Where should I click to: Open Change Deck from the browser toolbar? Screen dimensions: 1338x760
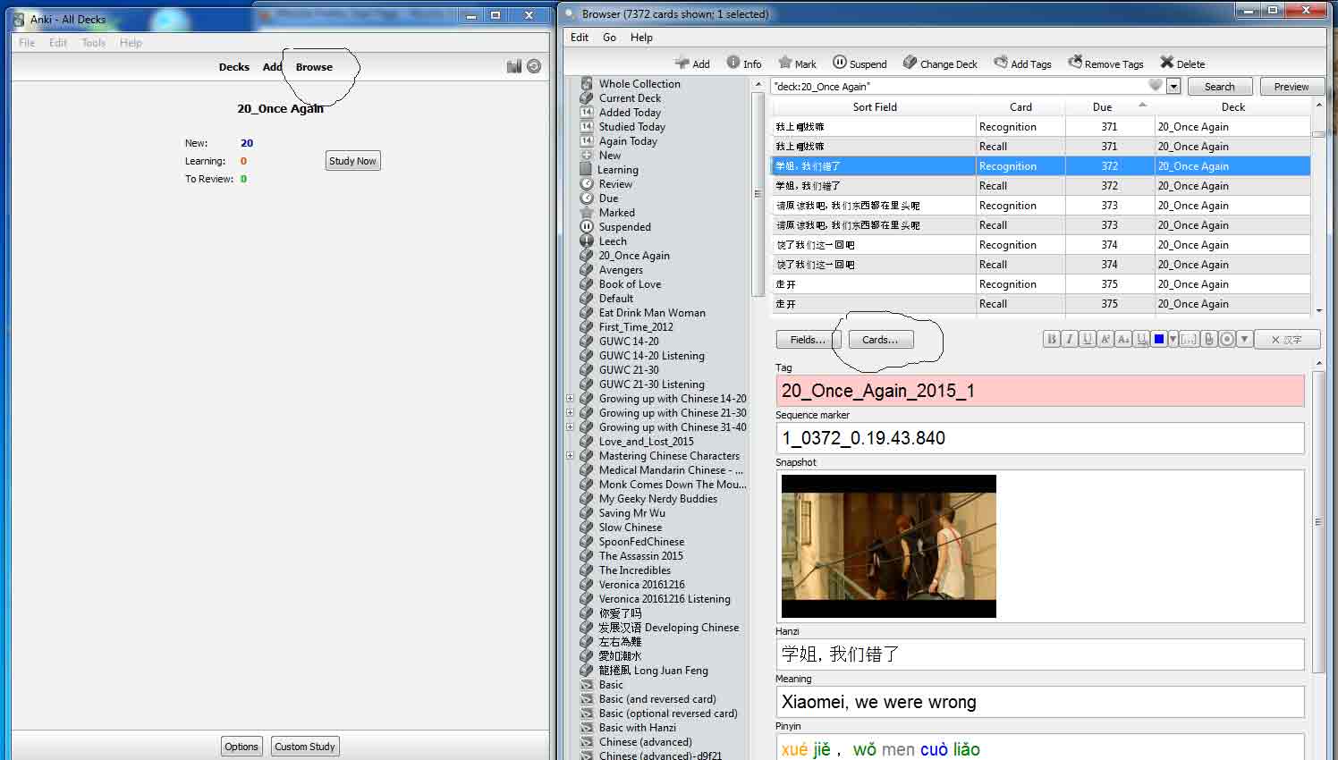point(939,63)
